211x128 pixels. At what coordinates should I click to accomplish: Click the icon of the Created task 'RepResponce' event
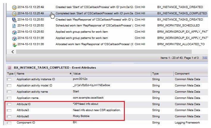tap(14, 20)
